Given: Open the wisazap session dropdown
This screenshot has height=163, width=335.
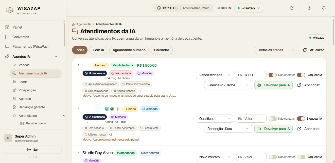Looking at the screenshot, I should 249,8.
